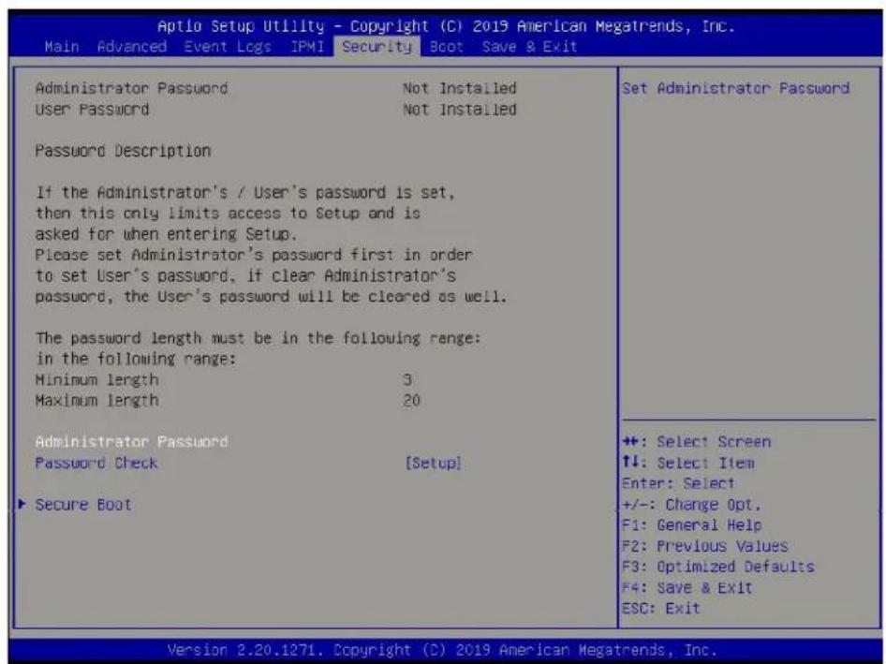The image size is (886, 664).
Task: Click the Select Screen key hint
Action: tap(696, 442)
